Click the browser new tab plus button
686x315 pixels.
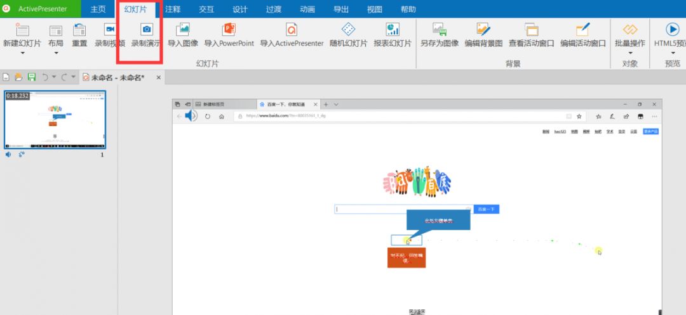(x=326, y=105)
